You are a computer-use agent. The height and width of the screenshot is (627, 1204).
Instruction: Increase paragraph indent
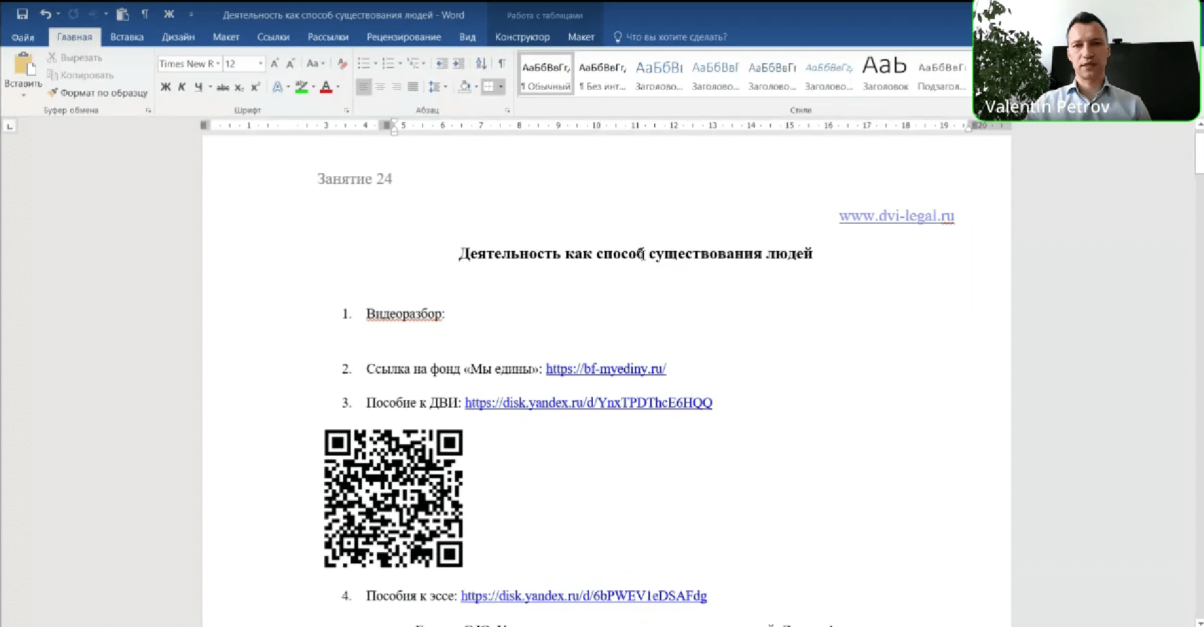click(x=458, y=63)
